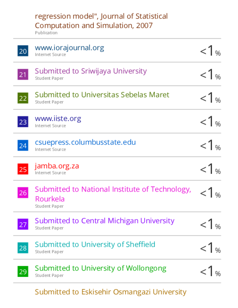Click the magenta 26 source badge
The image size is (238, 308).
coord(23,193)
